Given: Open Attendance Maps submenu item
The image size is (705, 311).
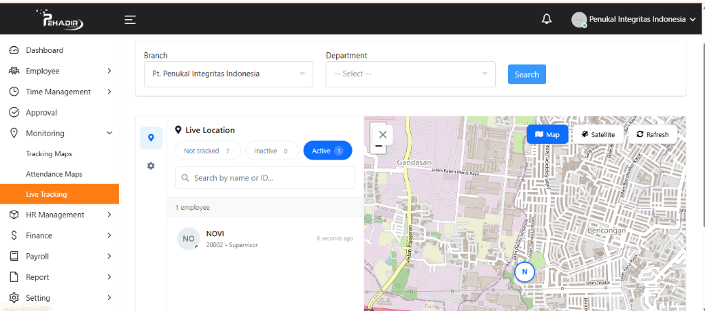Looking at the screenshot, I should pyautogui.click(x=54, y=174).
